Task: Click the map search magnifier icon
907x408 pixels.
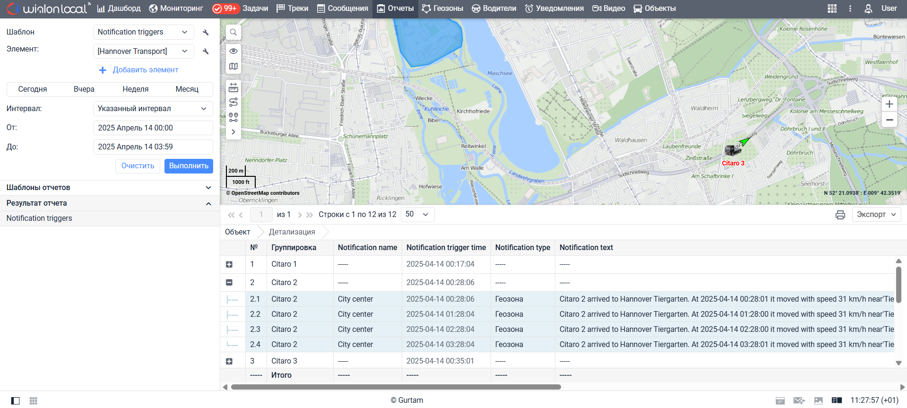Action: coord(233,33)
